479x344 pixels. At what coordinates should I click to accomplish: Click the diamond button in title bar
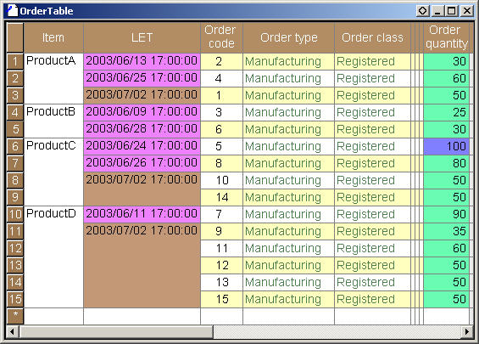423,11
